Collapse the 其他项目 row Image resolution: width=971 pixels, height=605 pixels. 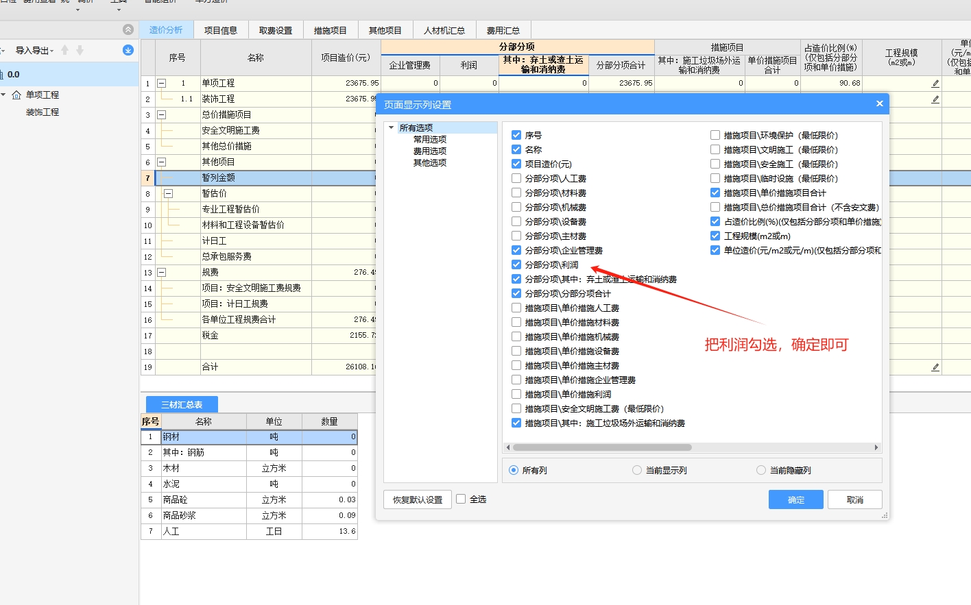tap(162, 162)
